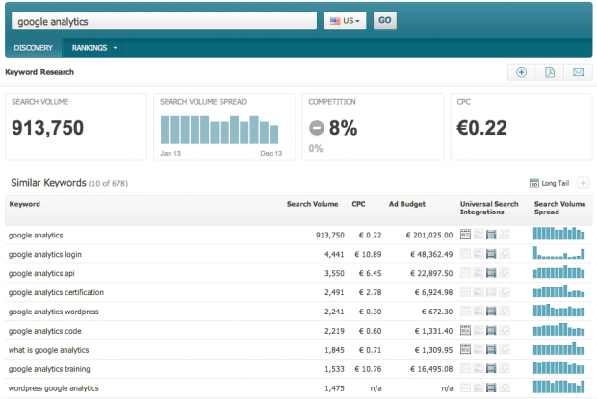This screenshot has height=399, width=597.
Task: Open the google analytics training keyword
Action: pyautogui.click(x=49, y=369)
